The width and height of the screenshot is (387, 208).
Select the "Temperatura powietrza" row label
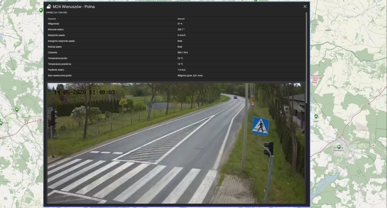59,64
